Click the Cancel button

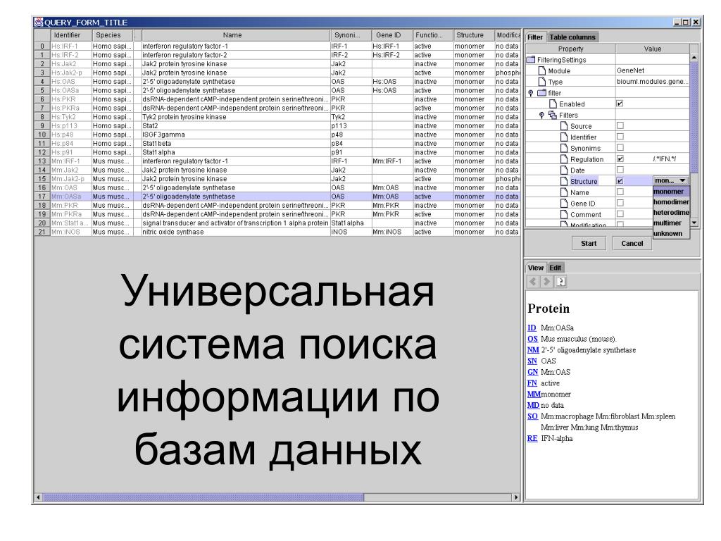(632, 243)
